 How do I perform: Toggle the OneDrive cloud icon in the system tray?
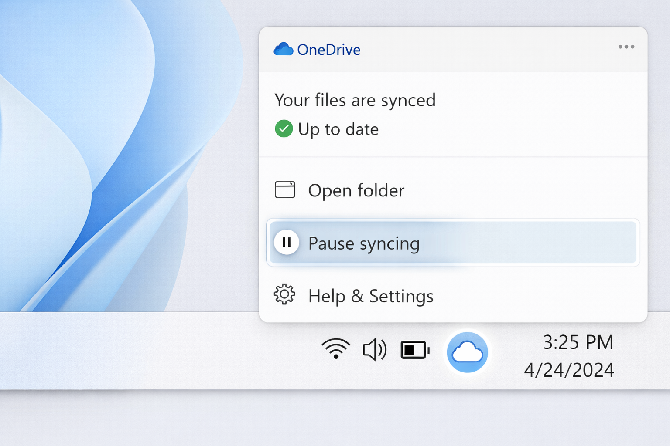467,352
